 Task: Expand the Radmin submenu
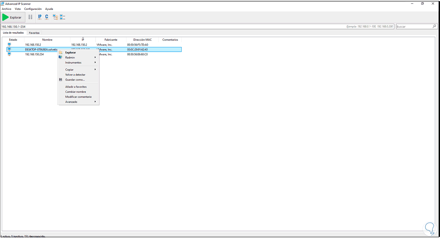[78, 58]
